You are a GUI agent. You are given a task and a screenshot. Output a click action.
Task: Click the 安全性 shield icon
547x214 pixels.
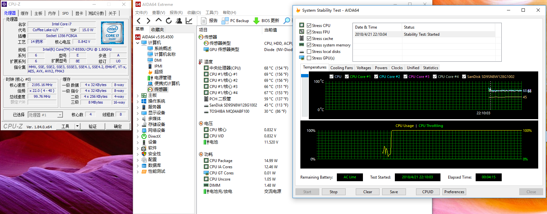click(x=144, y=154)
